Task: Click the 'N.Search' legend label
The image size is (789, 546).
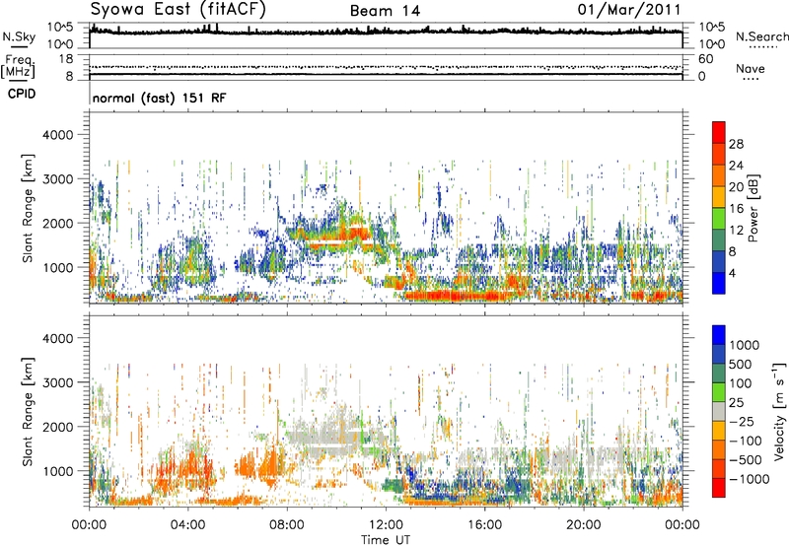Action: pos(761,36)
